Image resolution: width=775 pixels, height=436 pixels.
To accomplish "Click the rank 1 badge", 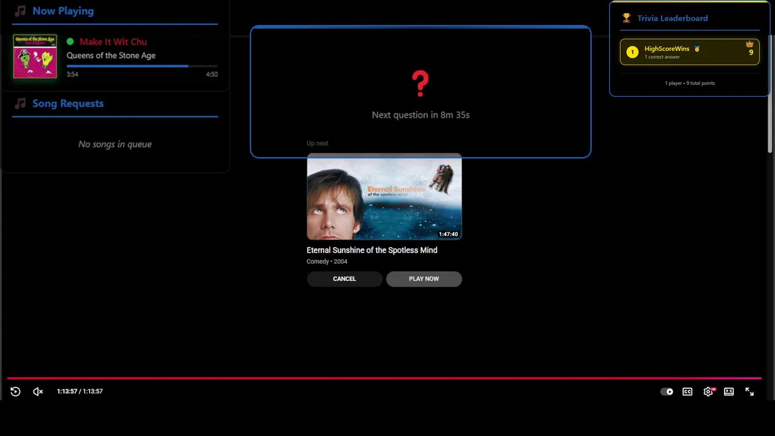I will 632,52.
